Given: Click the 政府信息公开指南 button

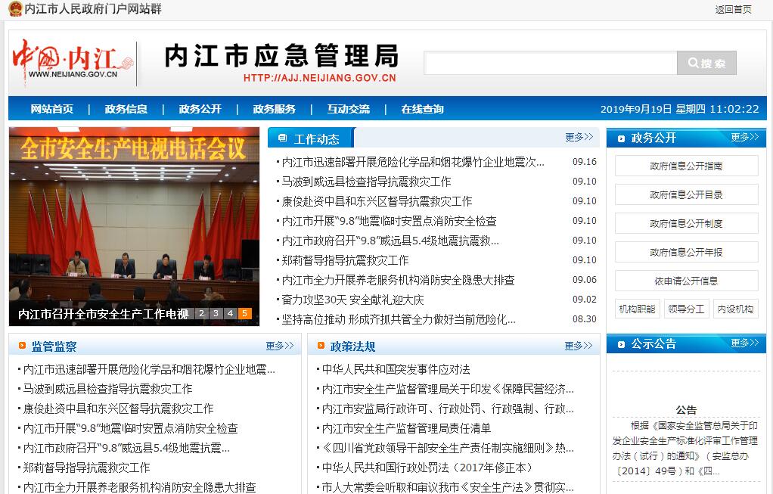Looking at the screenshot, I should [x=686, y=166].
